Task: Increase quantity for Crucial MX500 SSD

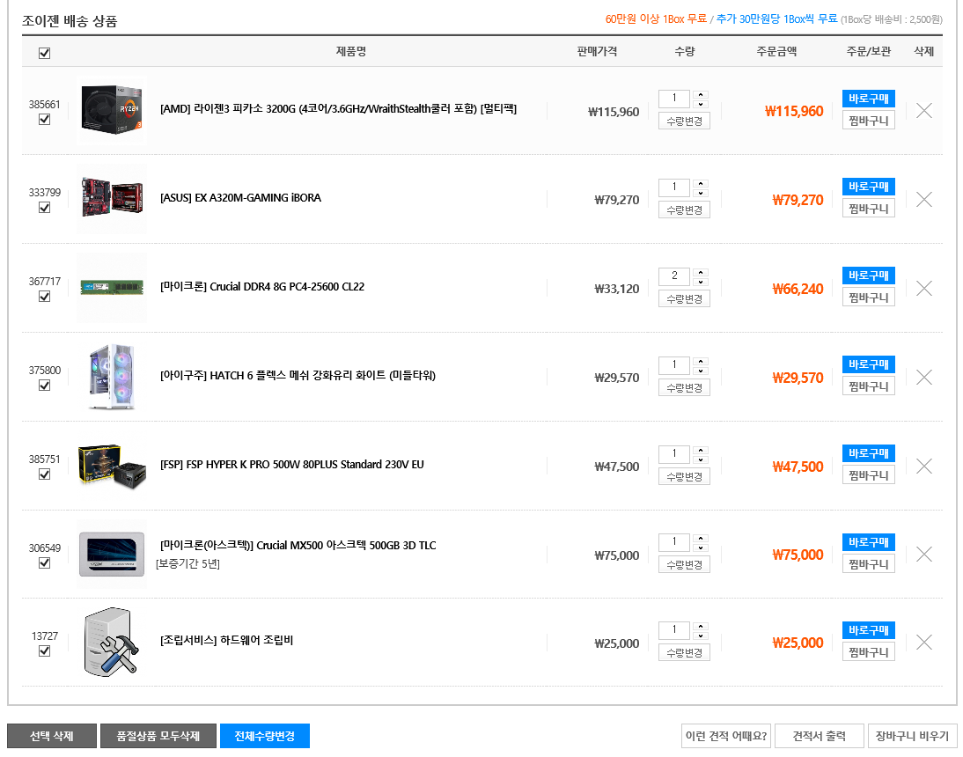Action: click(701, 537)
